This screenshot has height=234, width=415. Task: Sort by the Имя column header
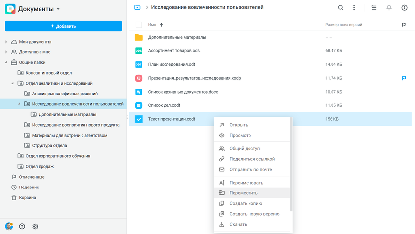[x=152, y=25]
